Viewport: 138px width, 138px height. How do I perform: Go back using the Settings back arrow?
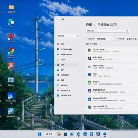58,19
